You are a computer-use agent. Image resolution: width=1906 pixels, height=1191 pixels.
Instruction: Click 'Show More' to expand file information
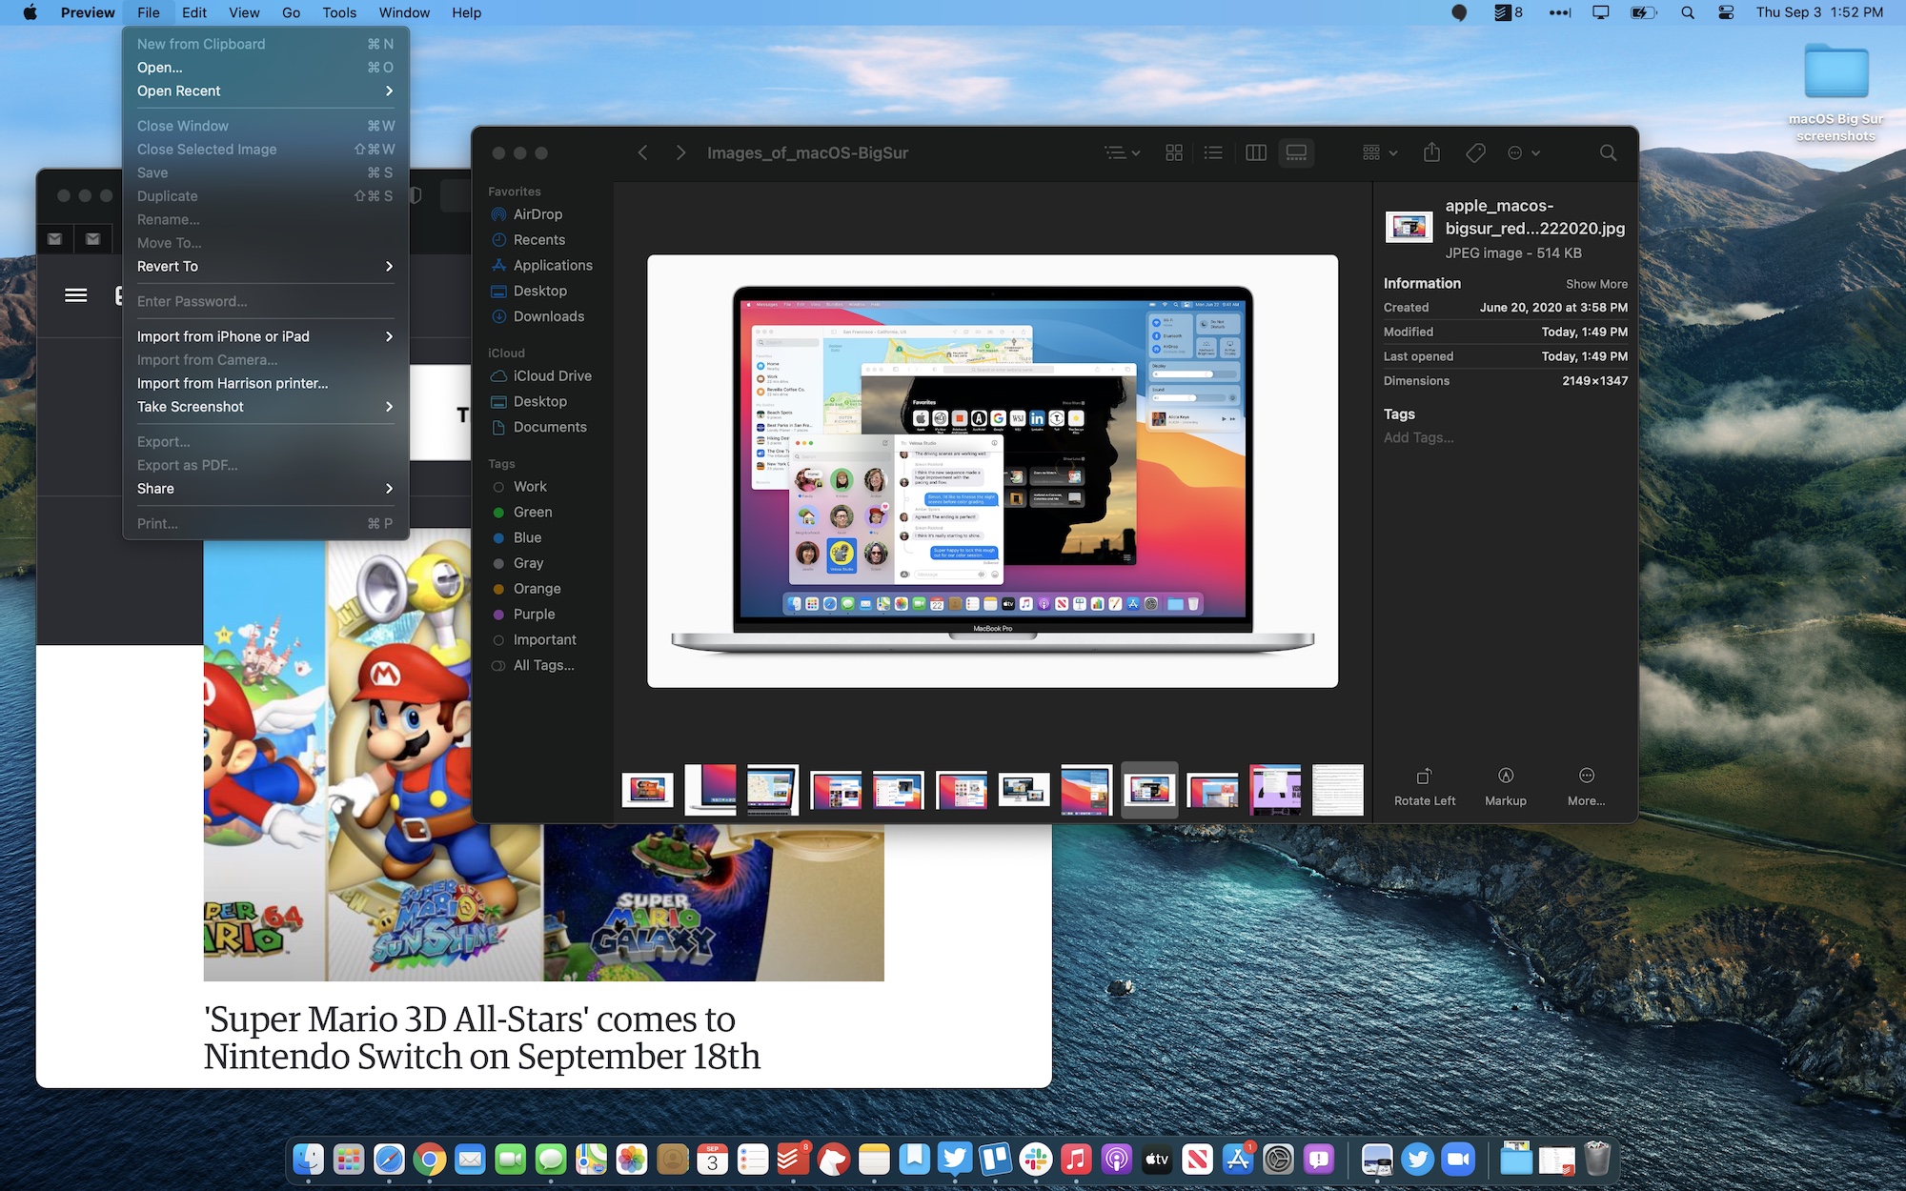(1596, 284)
